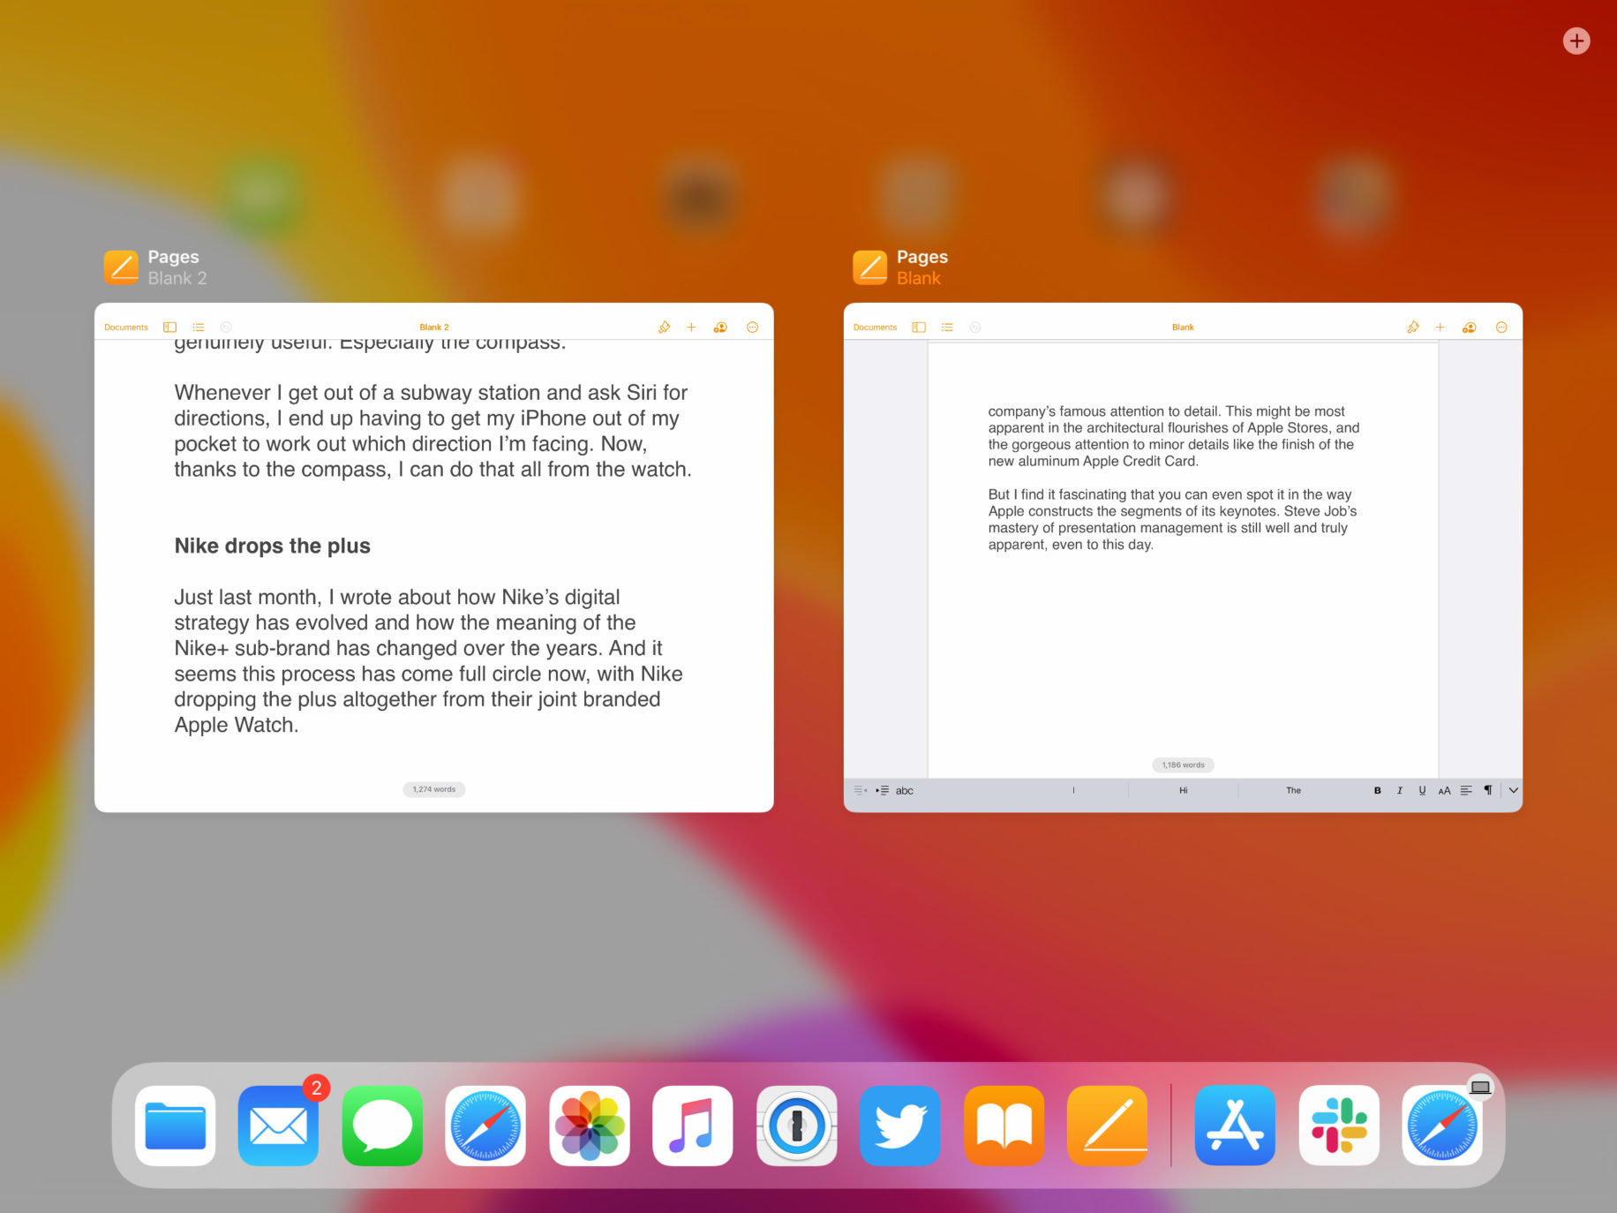
Task: Open the sidebar view icon in Blank 2
Action: click(x=169, y=327)
